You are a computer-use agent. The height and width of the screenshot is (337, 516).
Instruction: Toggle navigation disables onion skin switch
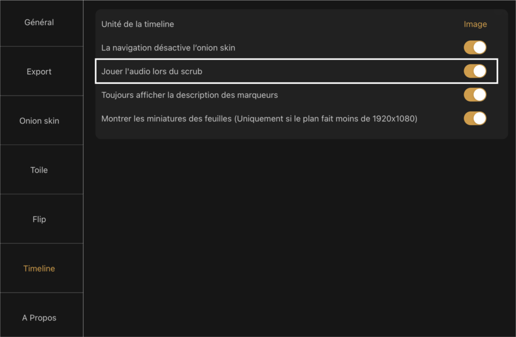[475, 47]
